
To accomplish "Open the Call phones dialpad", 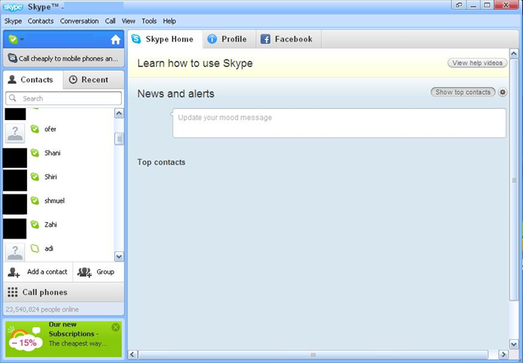I will [x=64, y=292].
